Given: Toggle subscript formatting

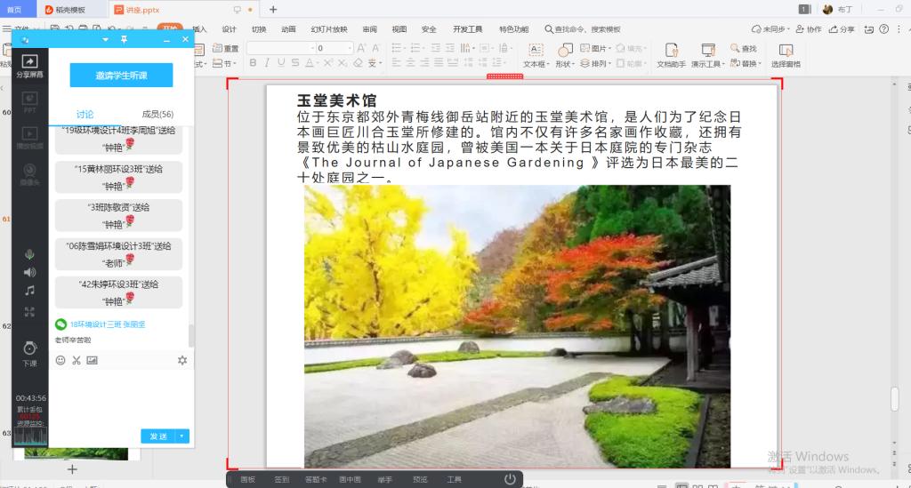Looking at the screenshot, I should coord(343,63).
